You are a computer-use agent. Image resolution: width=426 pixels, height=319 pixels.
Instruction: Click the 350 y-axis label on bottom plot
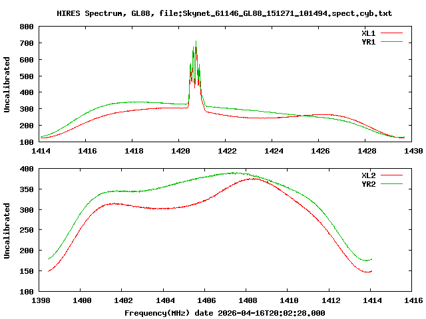click(27, 189)
